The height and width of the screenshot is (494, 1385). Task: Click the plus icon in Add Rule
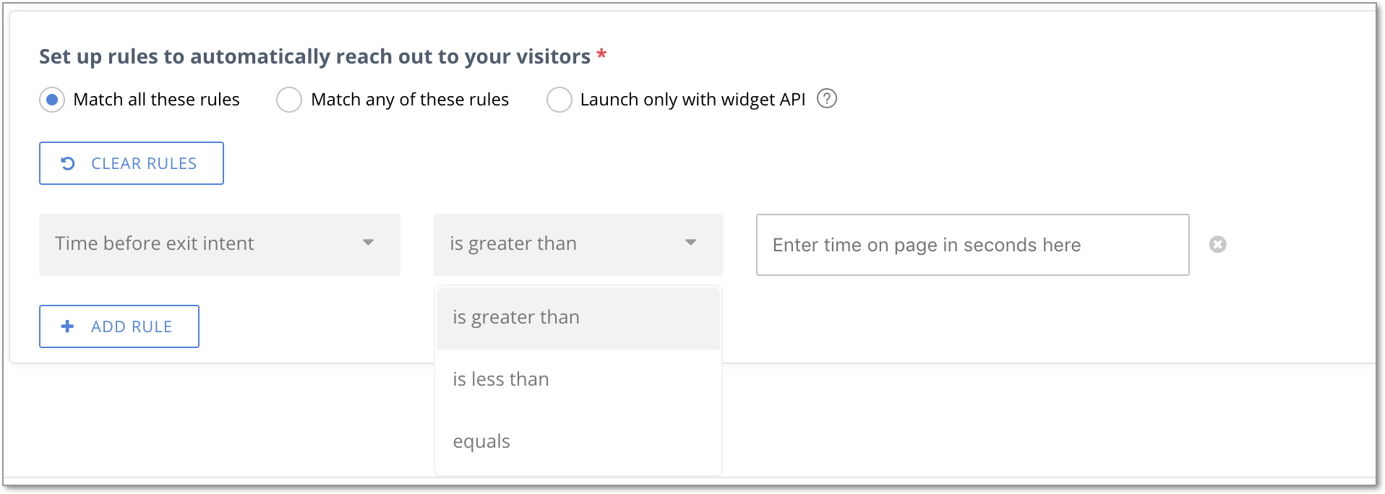[x=68, y=326]
